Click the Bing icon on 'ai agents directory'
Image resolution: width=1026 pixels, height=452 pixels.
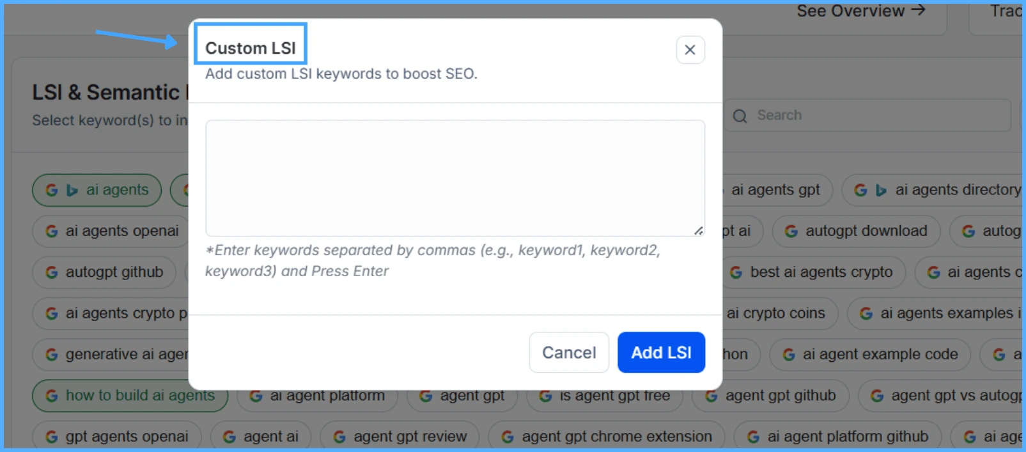[881, 191]
